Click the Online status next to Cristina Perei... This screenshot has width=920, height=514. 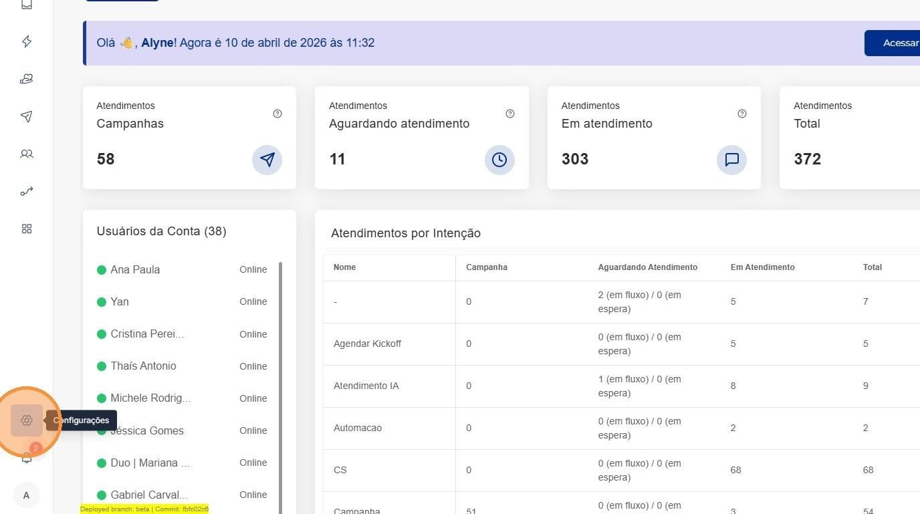[x=253, y=334]
